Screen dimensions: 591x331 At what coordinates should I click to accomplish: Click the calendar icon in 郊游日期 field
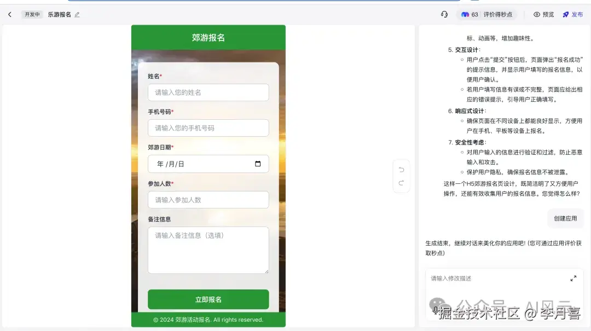[x=258, y=164]
